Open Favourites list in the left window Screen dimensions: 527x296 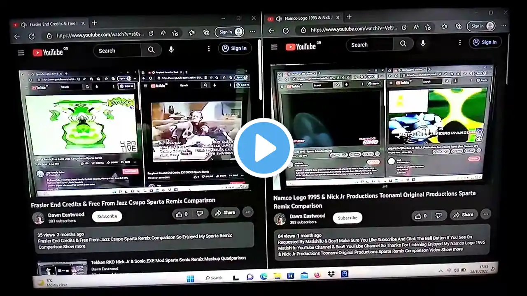192,33
